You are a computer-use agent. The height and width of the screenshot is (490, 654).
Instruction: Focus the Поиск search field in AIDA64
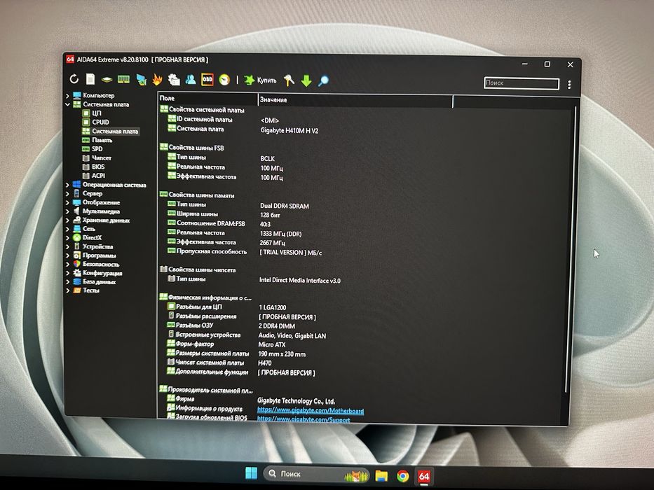tap(522, 83)
